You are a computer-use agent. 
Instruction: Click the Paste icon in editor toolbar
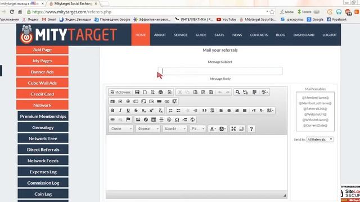(x=195, y=92)
